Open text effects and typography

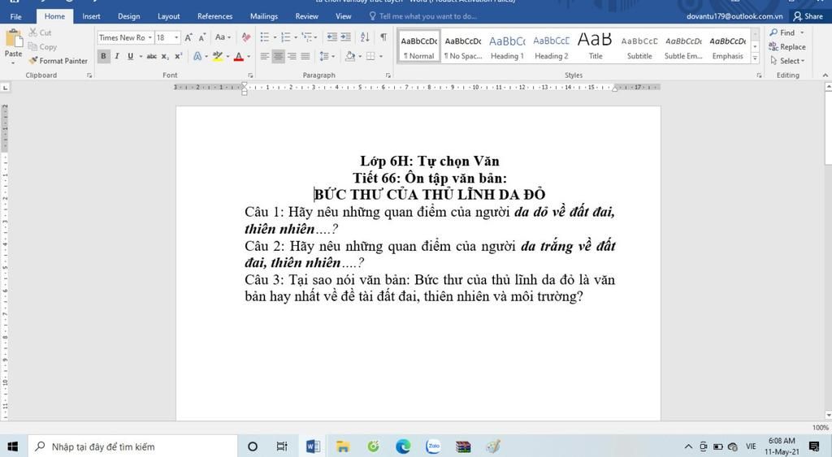(200, 56)
